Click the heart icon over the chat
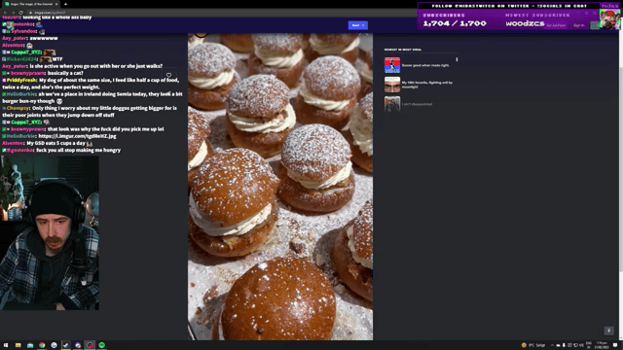The height and width of the screenshot is (350, 623). tap(168, 75)
